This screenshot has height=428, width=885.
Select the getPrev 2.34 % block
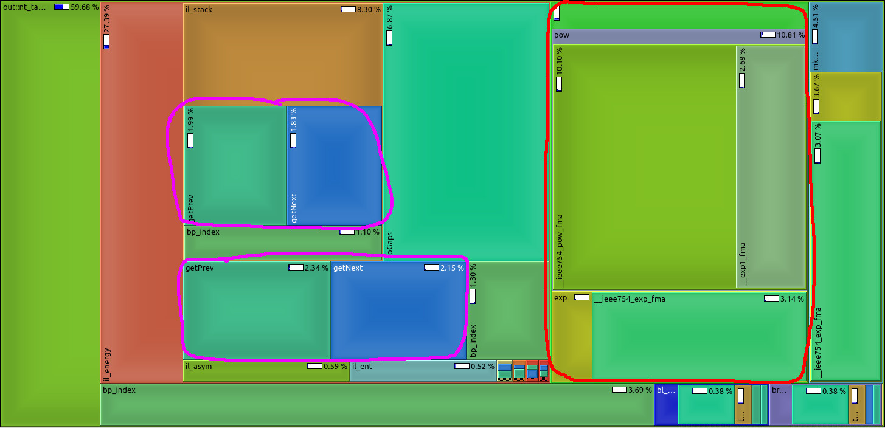[x=257, y=311]
